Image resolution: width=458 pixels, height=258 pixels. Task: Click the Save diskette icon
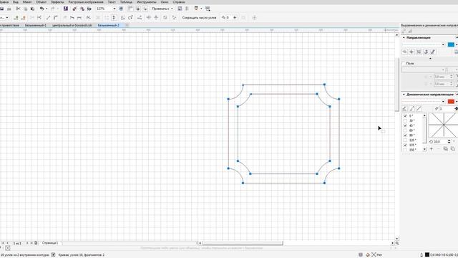coord(1,9)
